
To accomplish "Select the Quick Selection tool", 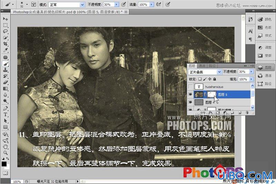I will click(6, 38).
